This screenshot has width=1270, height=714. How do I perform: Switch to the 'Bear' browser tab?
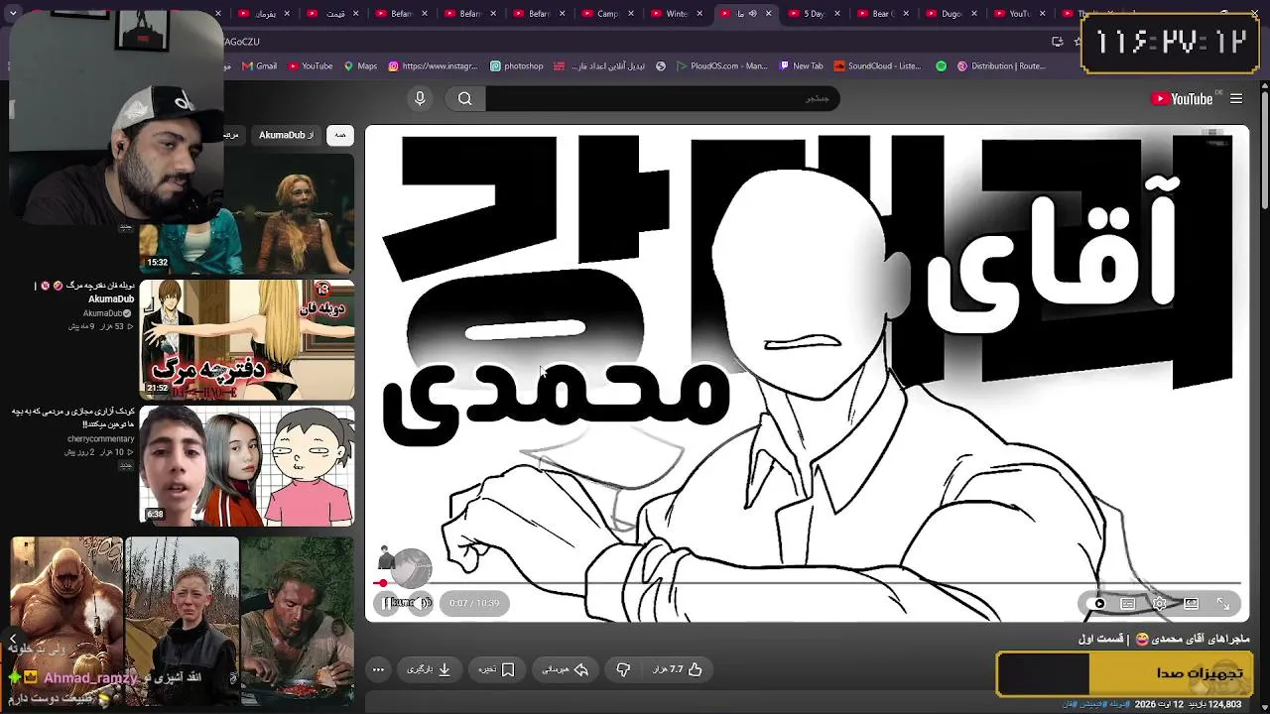[882, 14]
